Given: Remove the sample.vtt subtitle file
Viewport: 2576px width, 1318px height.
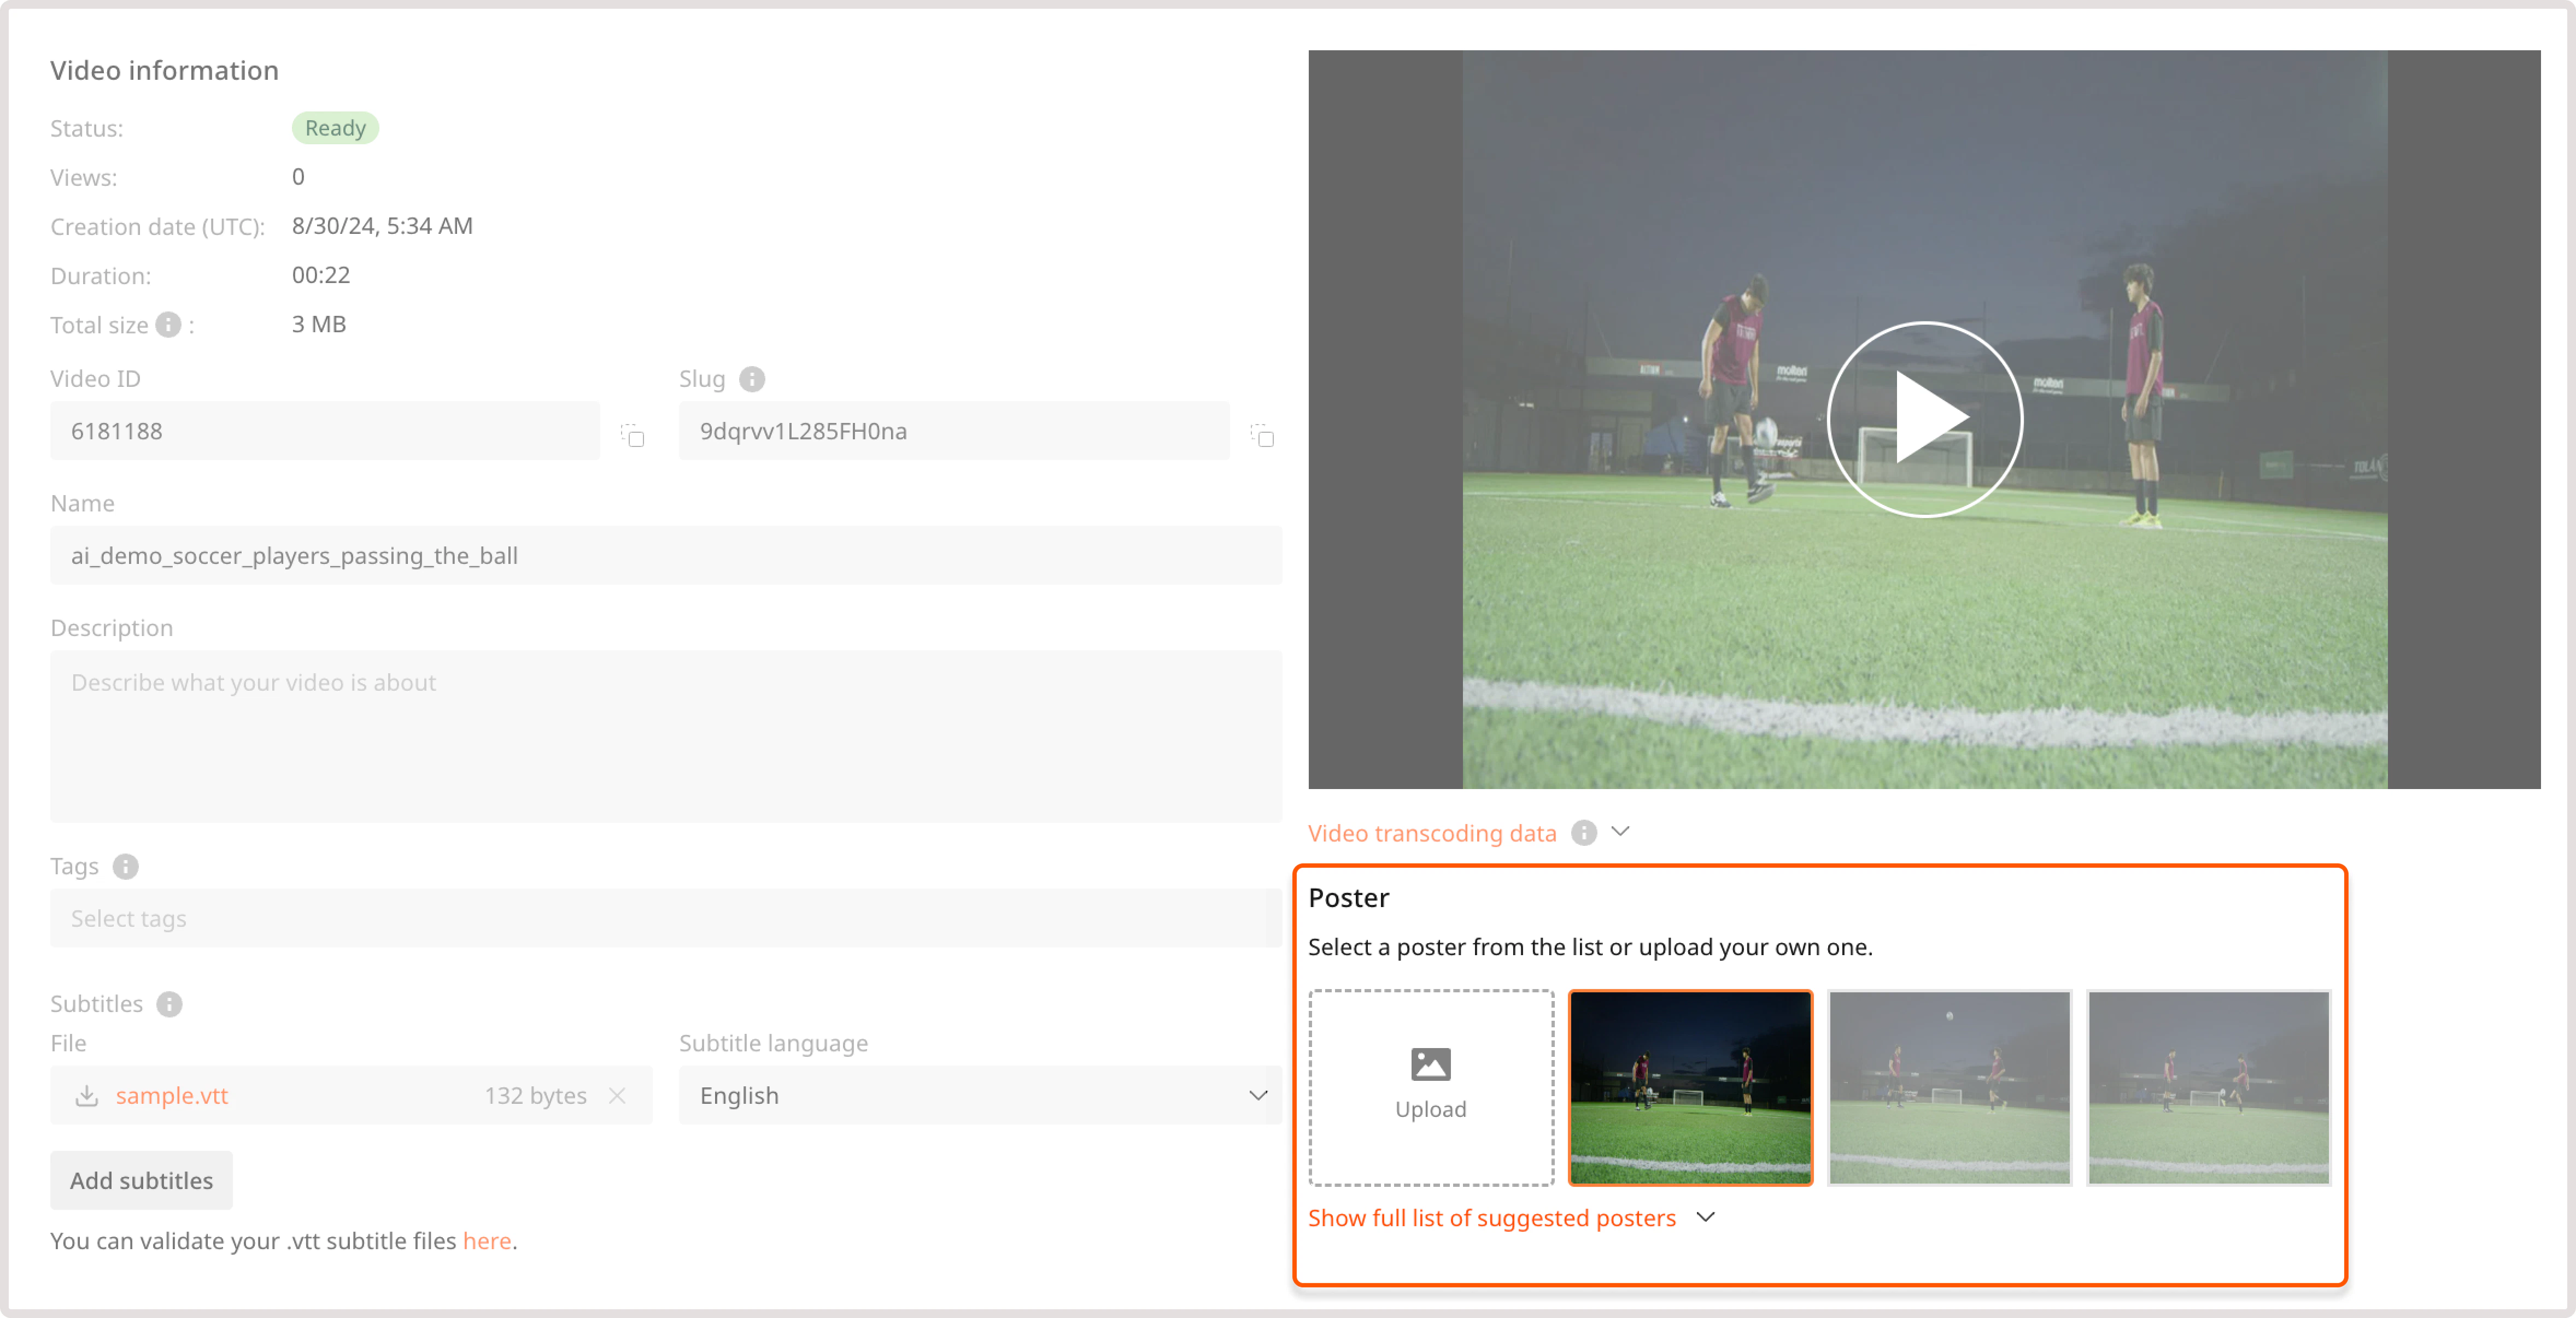Looking at the screenshot, I should 617,1096.
